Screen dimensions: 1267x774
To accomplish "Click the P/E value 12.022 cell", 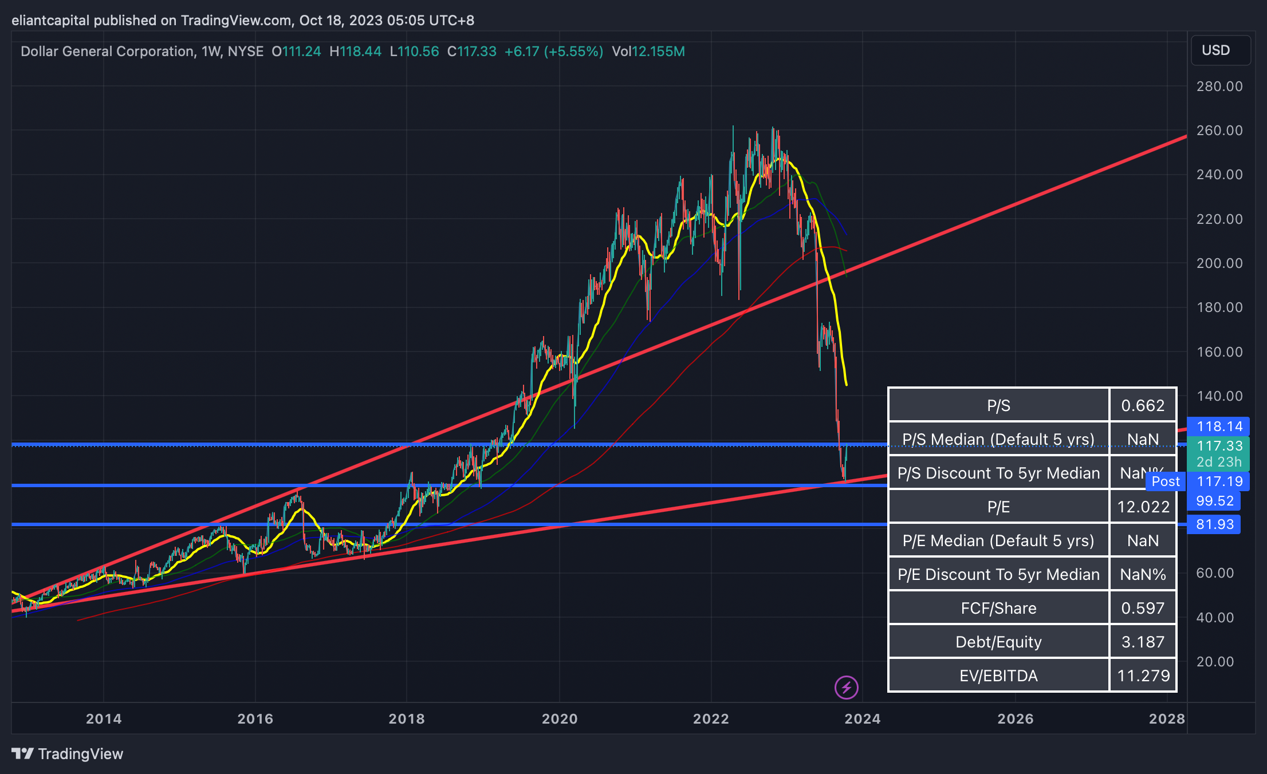I will point(1143,507).
